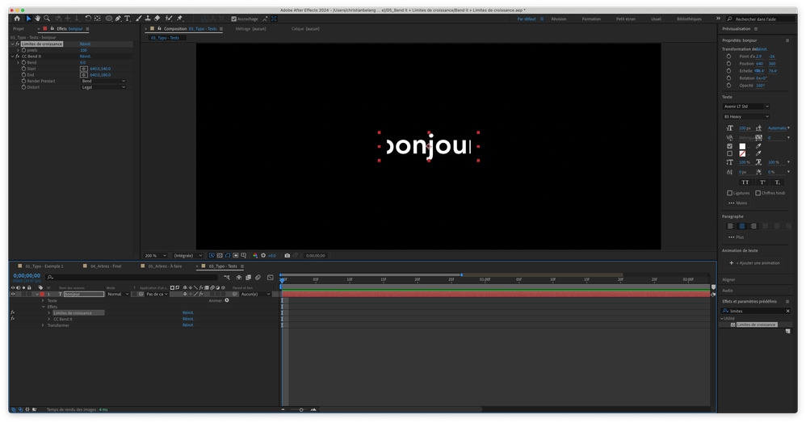Click the Graph Editor icon in timeline
The height and width of the screenshot is (423, 806).
click(271, 278)
